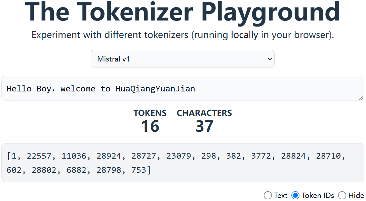Open the locally hyperlink
This screenshot has width=366, height=201.
(x=244, y=35)
